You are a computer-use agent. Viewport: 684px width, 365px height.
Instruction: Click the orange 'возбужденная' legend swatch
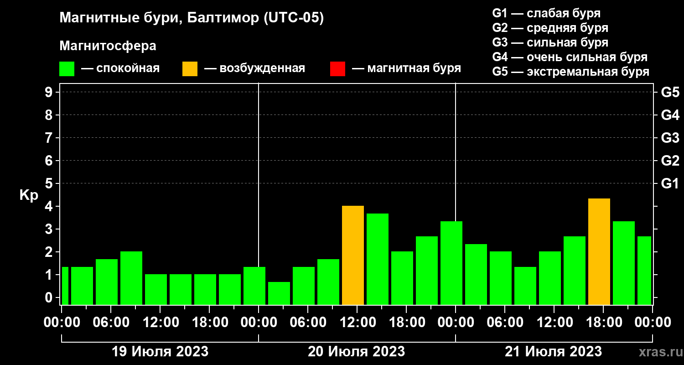click(x=190, y=69)
